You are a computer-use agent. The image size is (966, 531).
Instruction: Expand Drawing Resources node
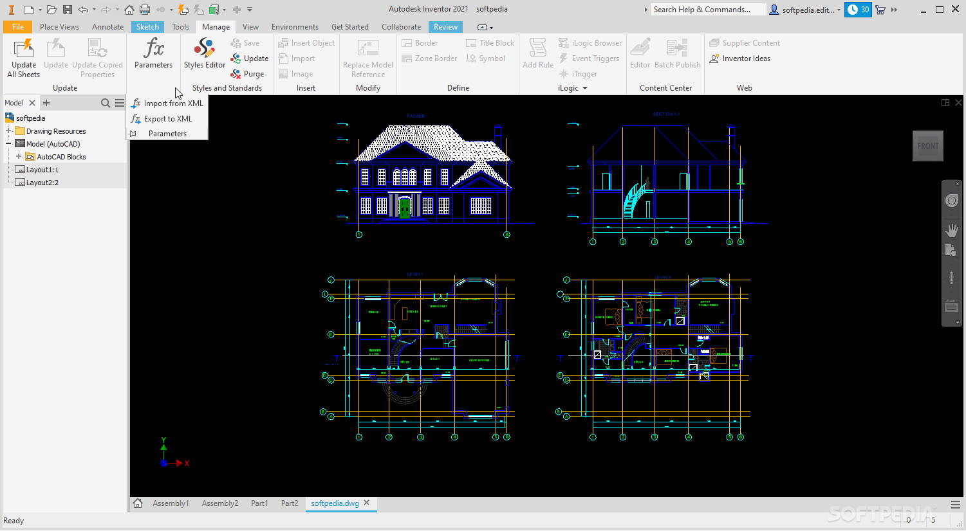tap(8, 131)
